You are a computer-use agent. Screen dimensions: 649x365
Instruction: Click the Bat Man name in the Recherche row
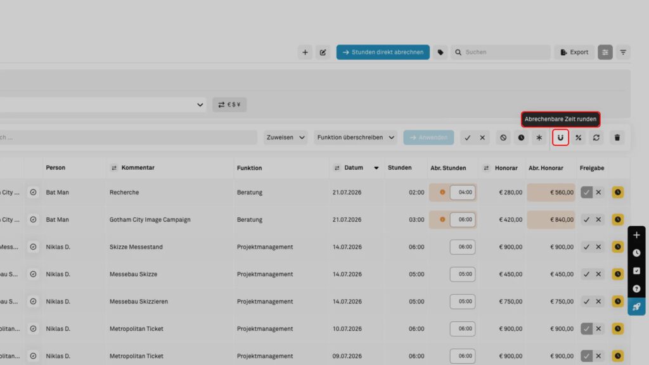pyautogui.click(x=57, y=192)
